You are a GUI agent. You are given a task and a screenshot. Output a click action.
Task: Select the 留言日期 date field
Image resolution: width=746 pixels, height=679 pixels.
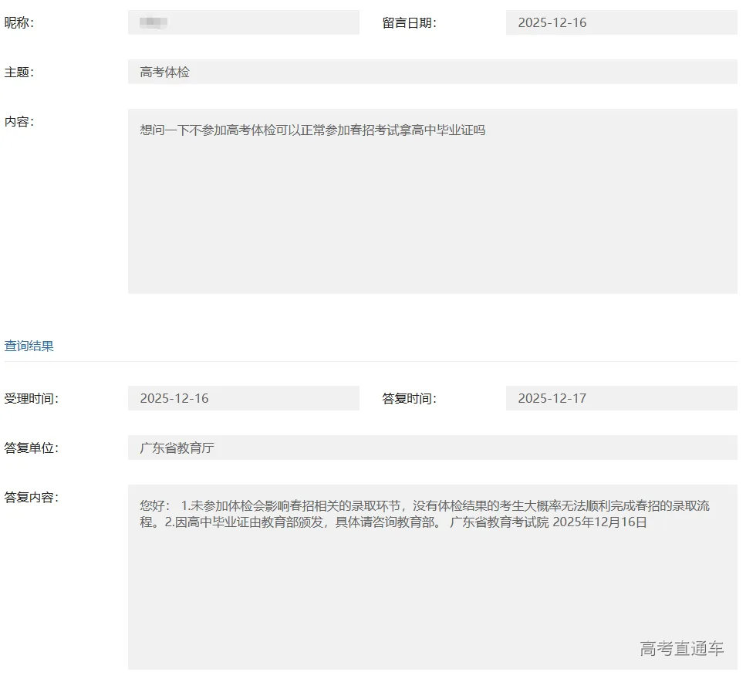pyautogui.click(x=621, y=22)
